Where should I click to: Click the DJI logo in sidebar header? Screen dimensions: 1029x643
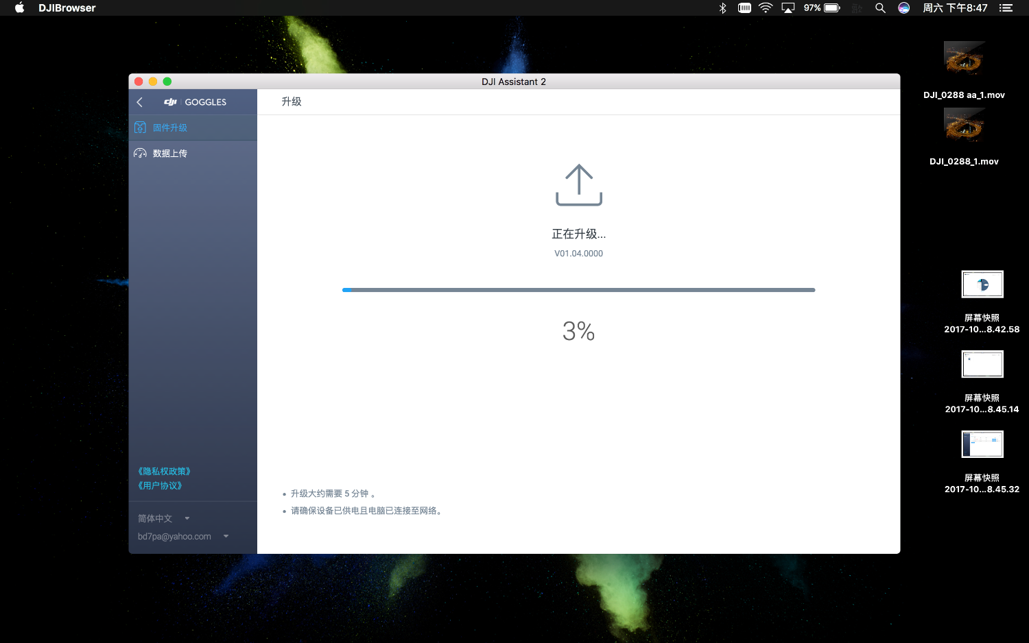(x=170, y=102)
